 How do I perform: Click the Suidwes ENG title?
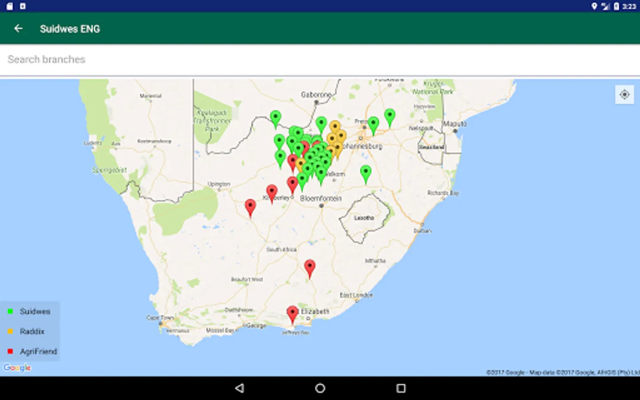pos(70,29)
